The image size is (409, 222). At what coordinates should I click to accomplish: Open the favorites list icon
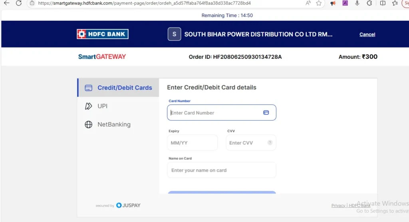click(395, 3)
